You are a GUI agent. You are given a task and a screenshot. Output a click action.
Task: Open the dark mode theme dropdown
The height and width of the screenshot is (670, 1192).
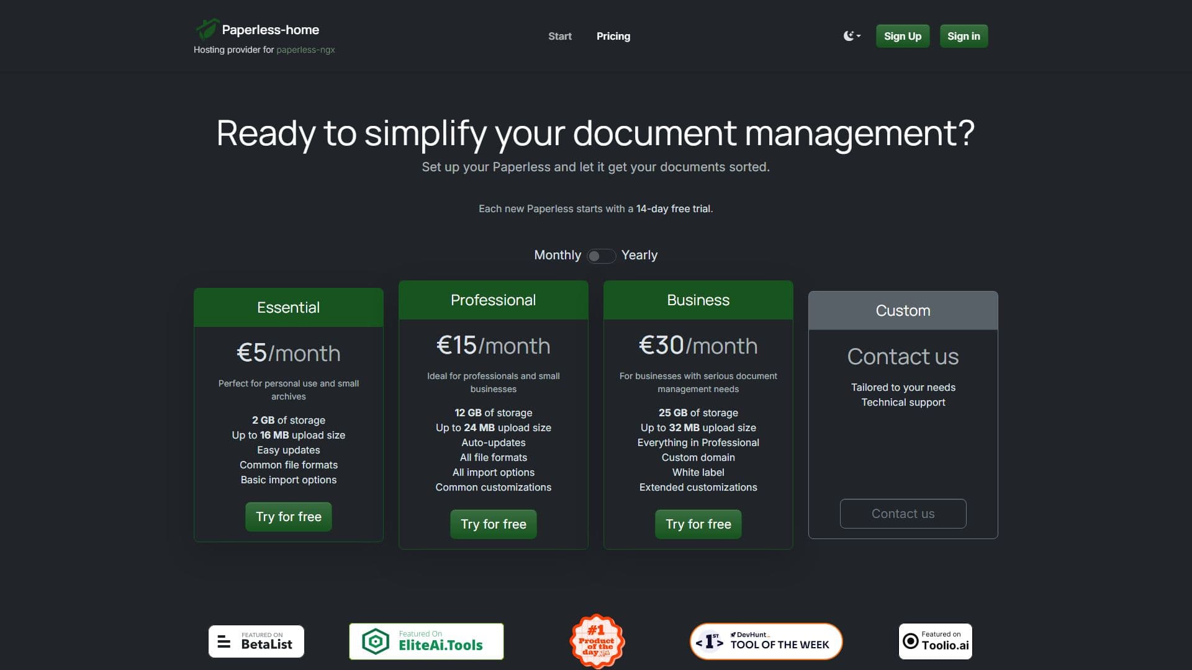point(852,36)
